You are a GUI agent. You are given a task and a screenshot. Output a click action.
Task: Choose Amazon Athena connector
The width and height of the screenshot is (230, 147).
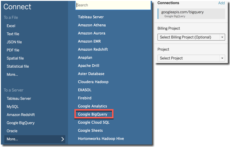[x=92, y=25]
